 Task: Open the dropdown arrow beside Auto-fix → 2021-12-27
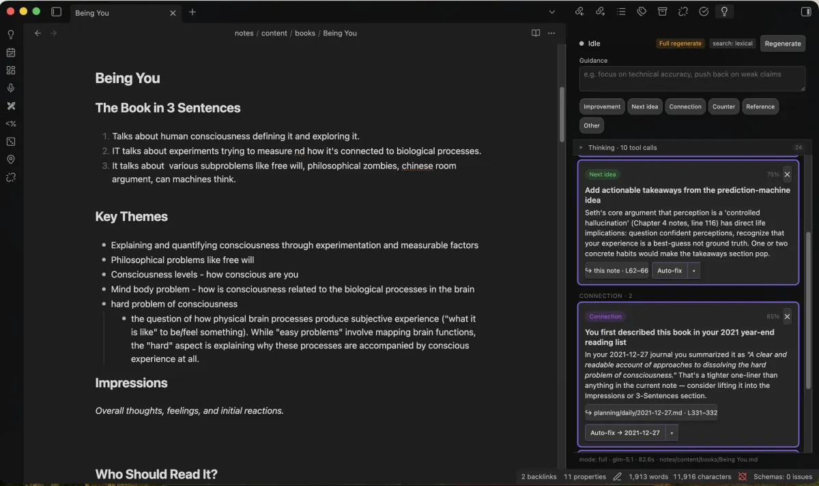click(672, 433)
